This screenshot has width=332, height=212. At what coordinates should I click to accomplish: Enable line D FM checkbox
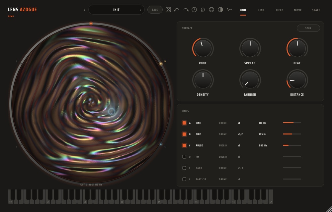184,157
